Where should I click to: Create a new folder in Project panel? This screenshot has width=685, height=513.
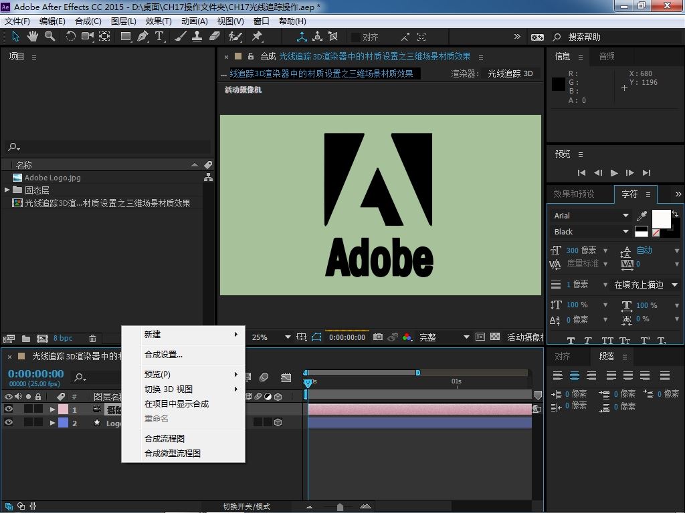(26, 338)
